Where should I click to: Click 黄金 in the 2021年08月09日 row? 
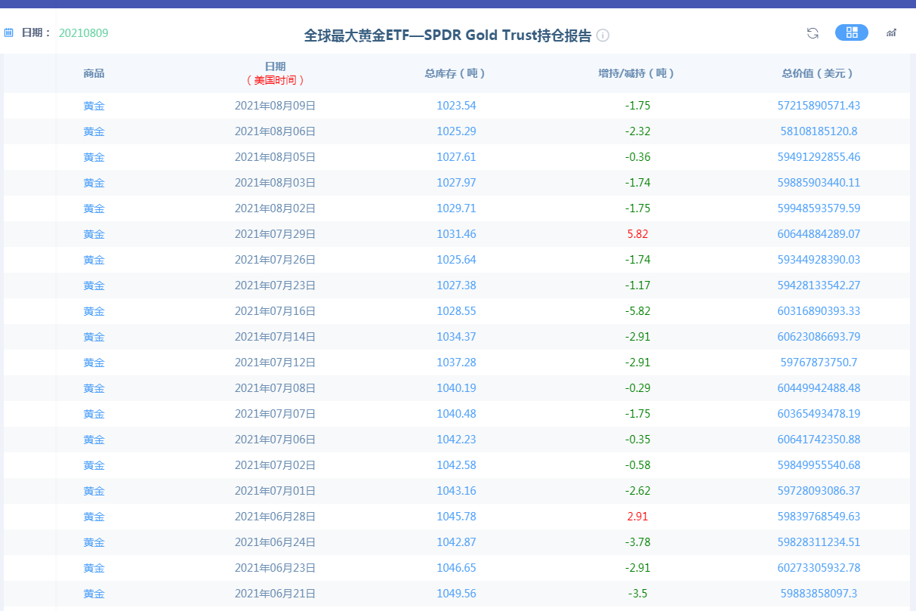click(x=94, y=106)
